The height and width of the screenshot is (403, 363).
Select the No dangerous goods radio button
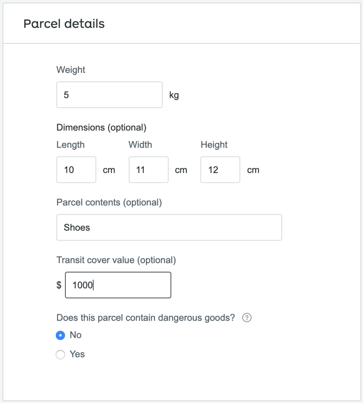coord(60,335)
